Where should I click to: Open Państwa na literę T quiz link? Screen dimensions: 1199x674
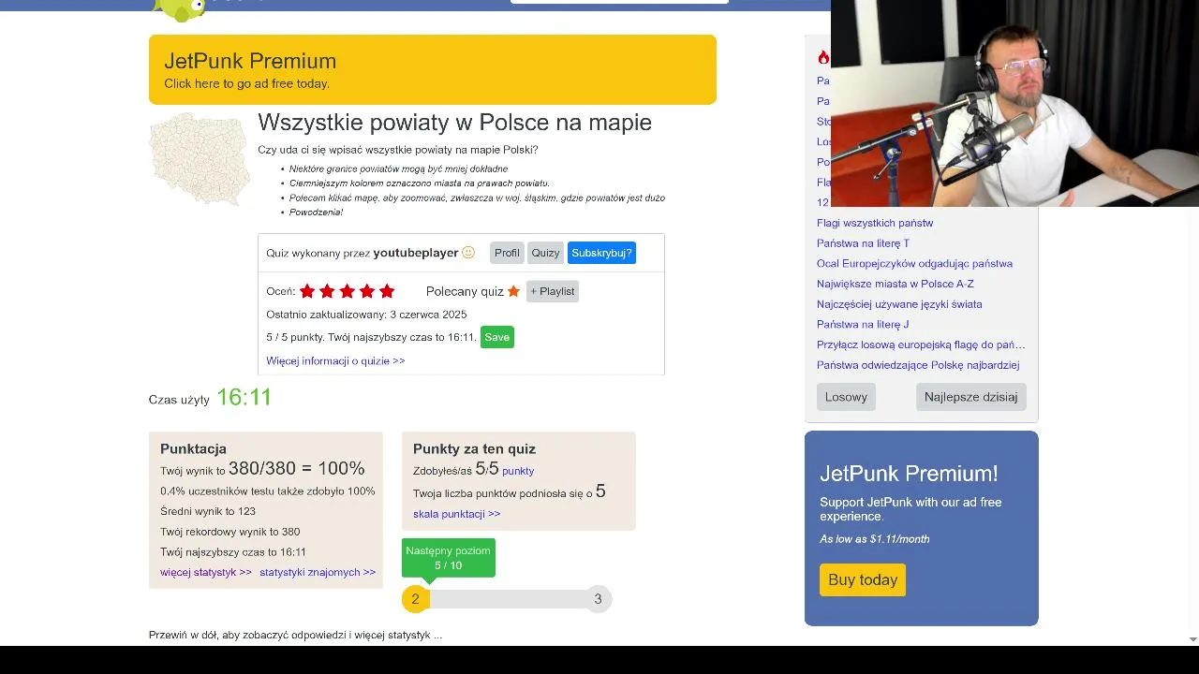point(863,243)
